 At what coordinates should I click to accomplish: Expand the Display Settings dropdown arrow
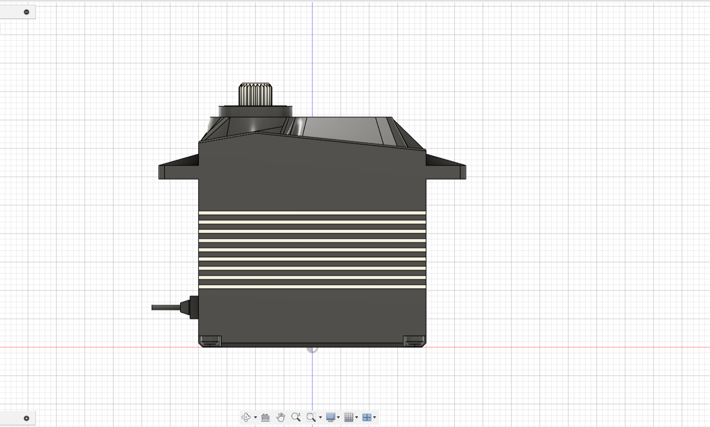pos(338,418)
